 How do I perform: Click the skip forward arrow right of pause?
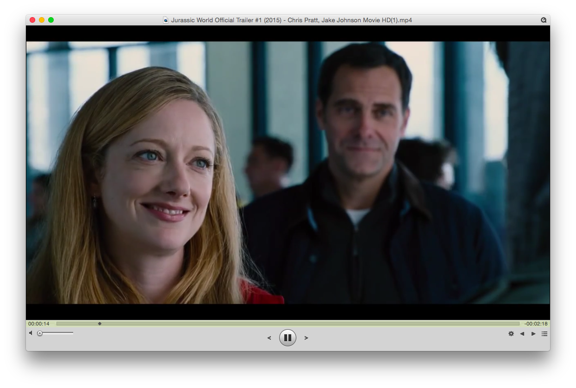pos(306,338)
